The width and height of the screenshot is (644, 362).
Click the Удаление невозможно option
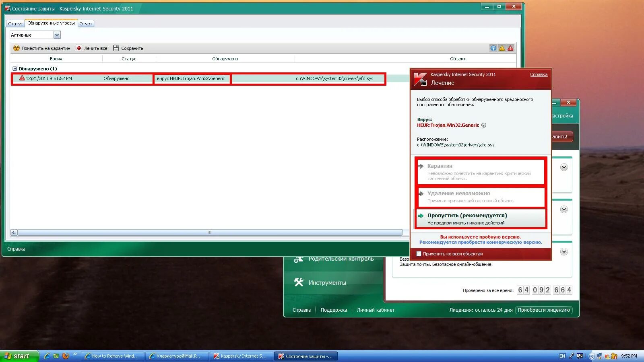(480, 197)
